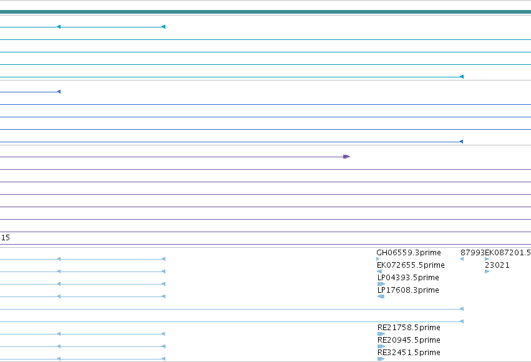Click the arrow glyph under EK072655.5prime
The height and width of the screenshot is (362, 531).
pyautogui.click(x=379, y=271)
